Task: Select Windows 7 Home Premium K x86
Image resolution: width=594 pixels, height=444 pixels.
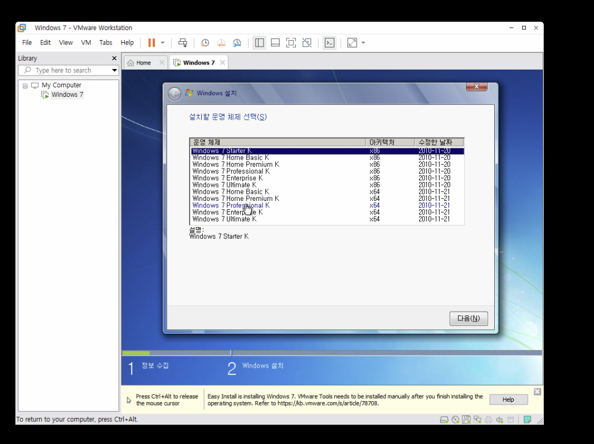Action: point(327,165)
